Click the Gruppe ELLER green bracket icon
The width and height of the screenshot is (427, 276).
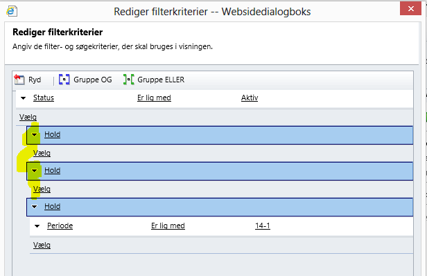point(128,80)
